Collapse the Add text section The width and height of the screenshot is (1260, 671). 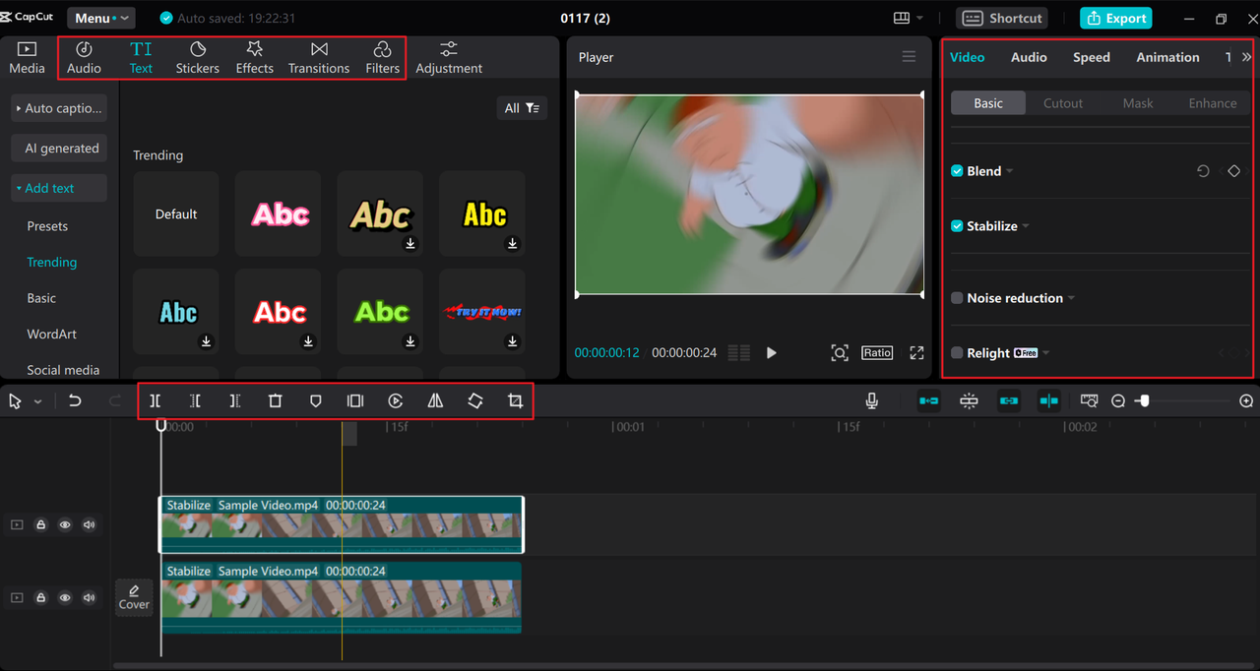pyautogui.click(x=59, y=188)
